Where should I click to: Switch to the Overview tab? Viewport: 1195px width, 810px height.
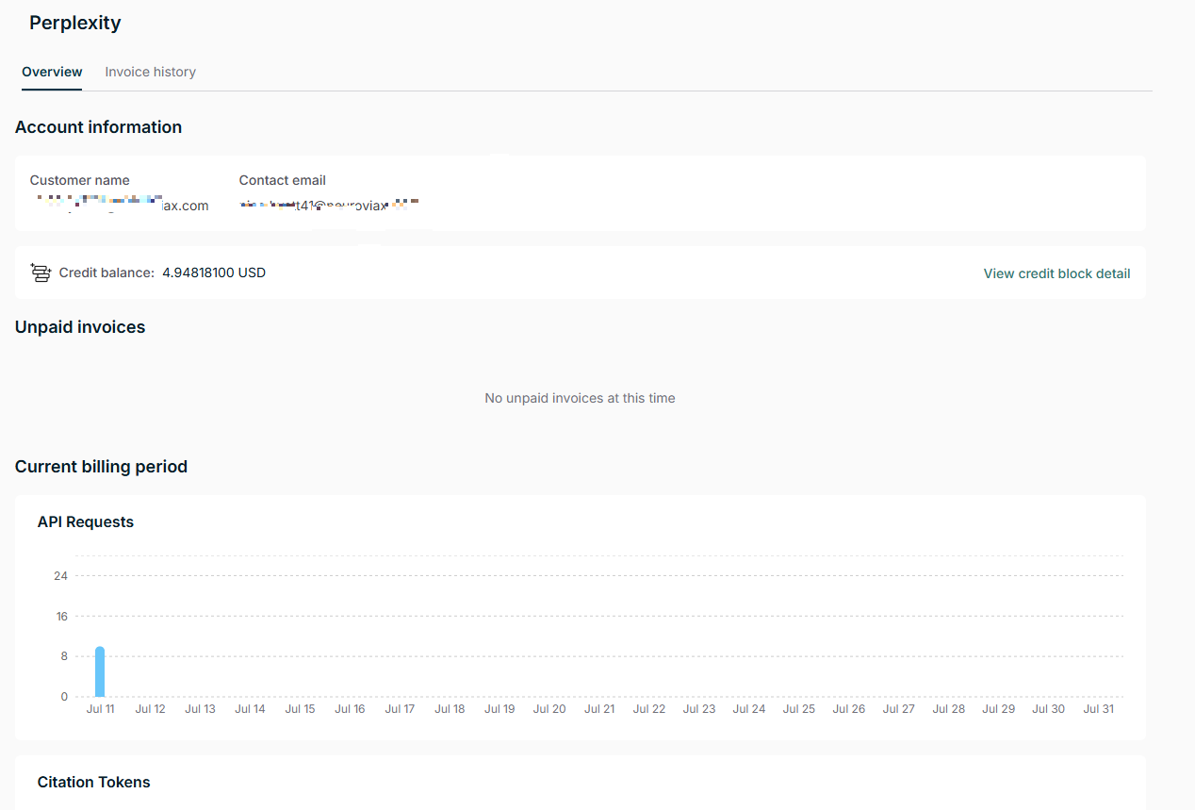click(x=52, y=72)
